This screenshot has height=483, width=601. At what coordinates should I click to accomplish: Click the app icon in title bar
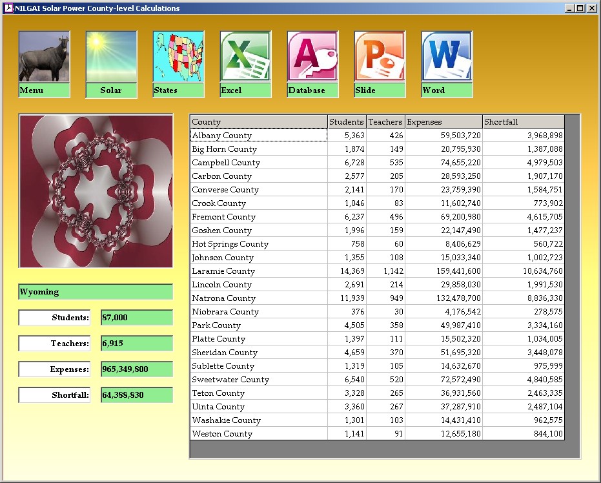(8, 8)
